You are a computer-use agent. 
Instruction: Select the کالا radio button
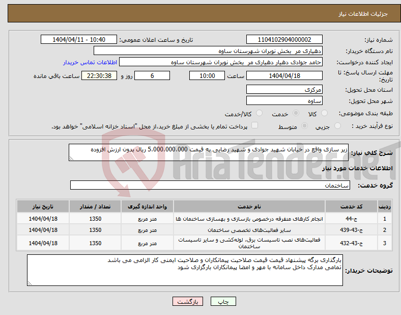pos(324,113)
